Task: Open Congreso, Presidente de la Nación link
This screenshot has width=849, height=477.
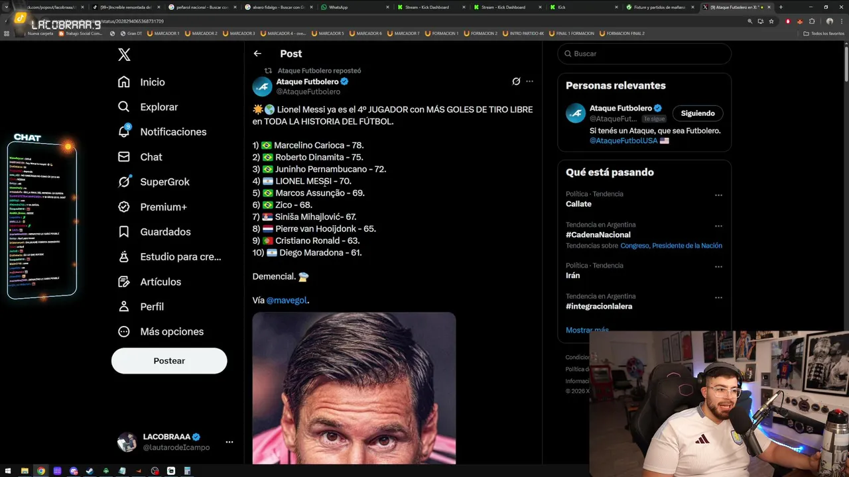Action: pyautogui.click(x=671, y=246)
